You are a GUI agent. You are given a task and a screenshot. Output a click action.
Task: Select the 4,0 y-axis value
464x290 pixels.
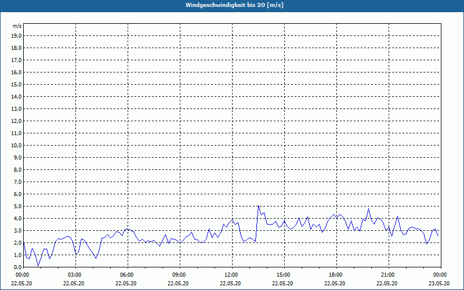click(18, 219)
